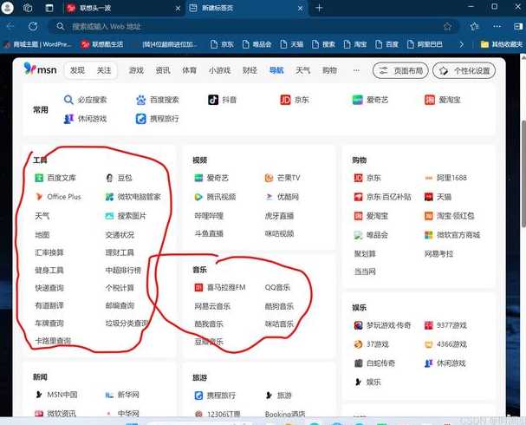Open the 优酷网 icon
The height and width of the screenshot is (425, 526).
coord(269,197)
